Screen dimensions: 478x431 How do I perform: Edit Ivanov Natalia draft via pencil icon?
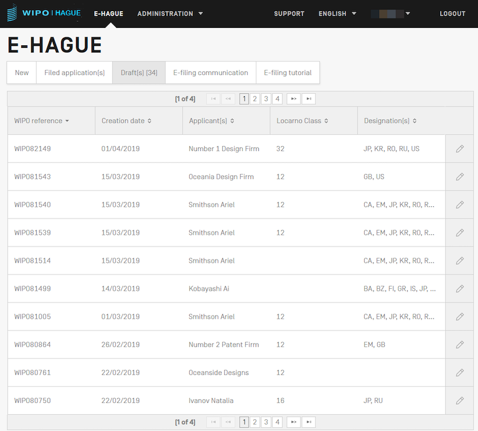459,401
